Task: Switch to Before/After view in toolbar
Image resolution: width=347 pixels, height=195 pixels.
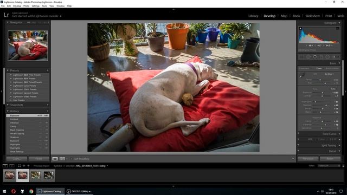Action: pyautogui.click(x=62, y=159)
